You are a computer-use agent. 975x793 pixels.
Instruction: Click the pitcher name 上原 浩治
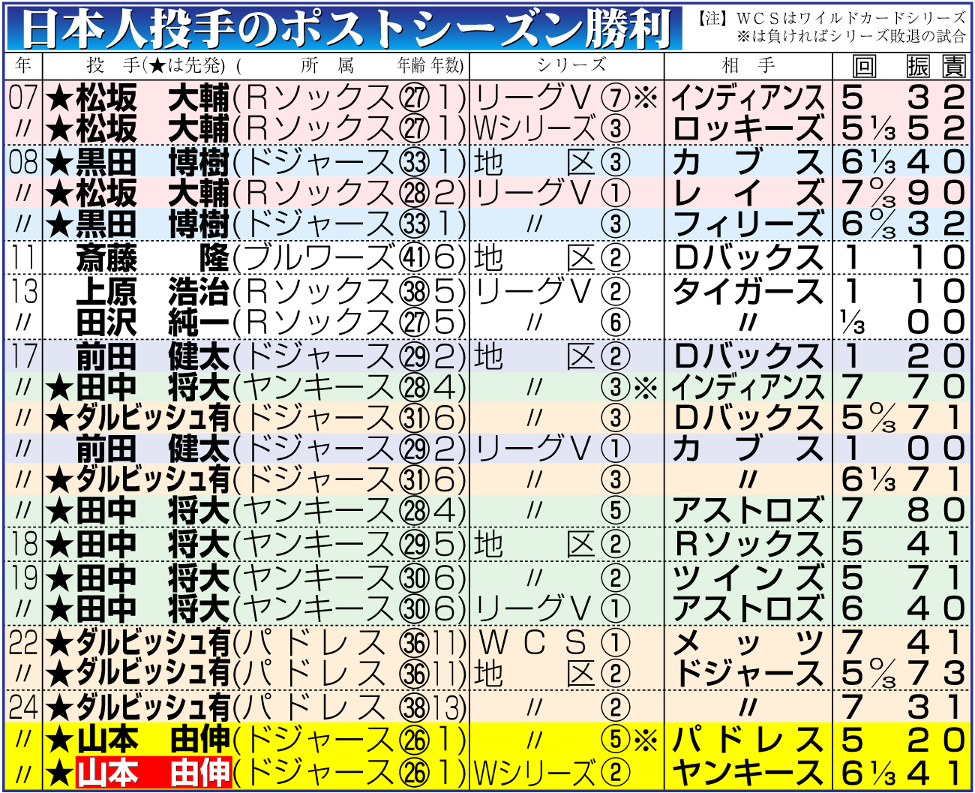tap(152, 291)
